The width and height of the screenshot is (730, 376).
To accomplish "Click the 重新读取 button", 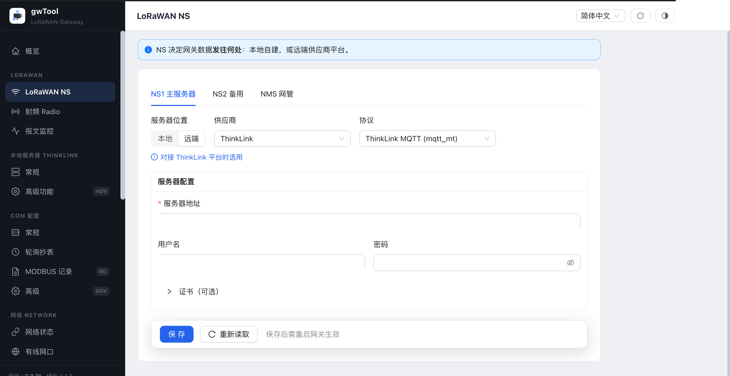I will pyautogui.click(x=229, y=334).
